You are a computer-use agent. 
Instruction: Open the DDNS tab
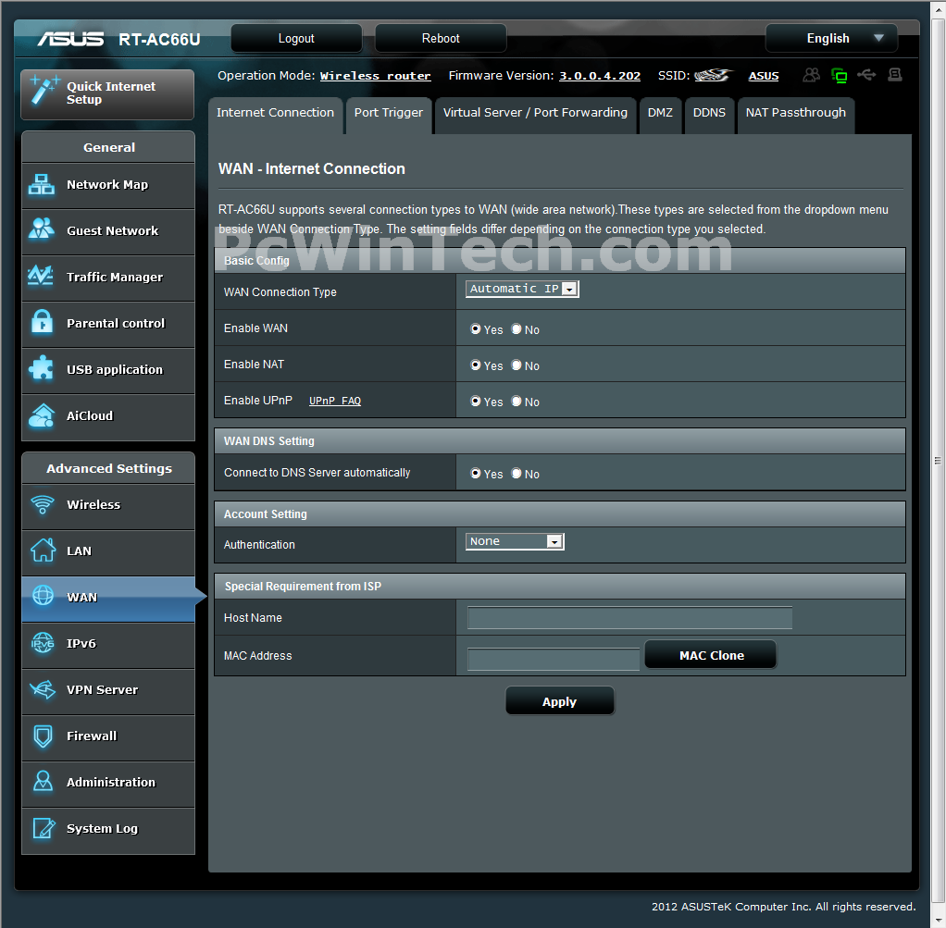(x=709, y=113)
